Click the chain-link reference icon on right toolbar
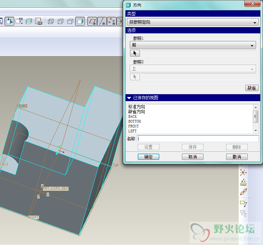The image size is (263, 245). coord(243,192)
